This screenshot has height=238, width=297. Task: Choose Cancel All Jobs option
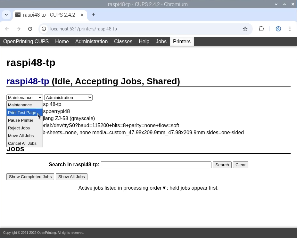(25, 143)
